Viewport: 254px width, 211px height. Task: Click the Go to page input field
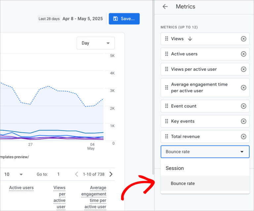59,174
